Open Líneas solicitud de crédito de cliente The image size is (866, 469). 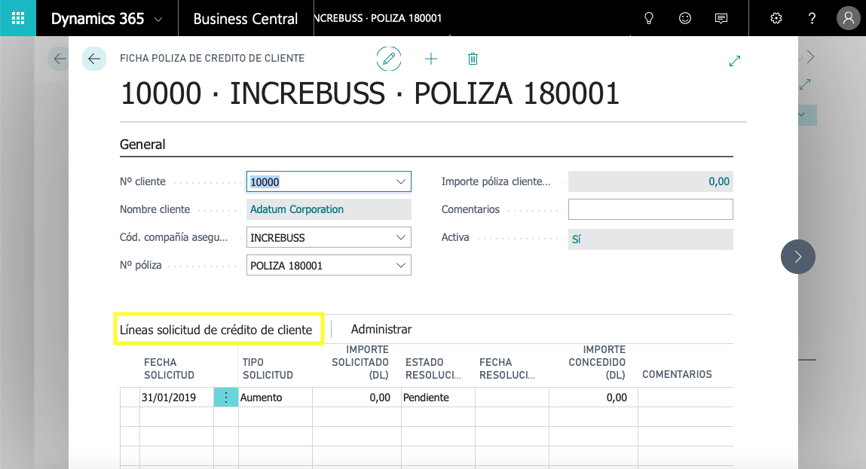click(216, 330)
